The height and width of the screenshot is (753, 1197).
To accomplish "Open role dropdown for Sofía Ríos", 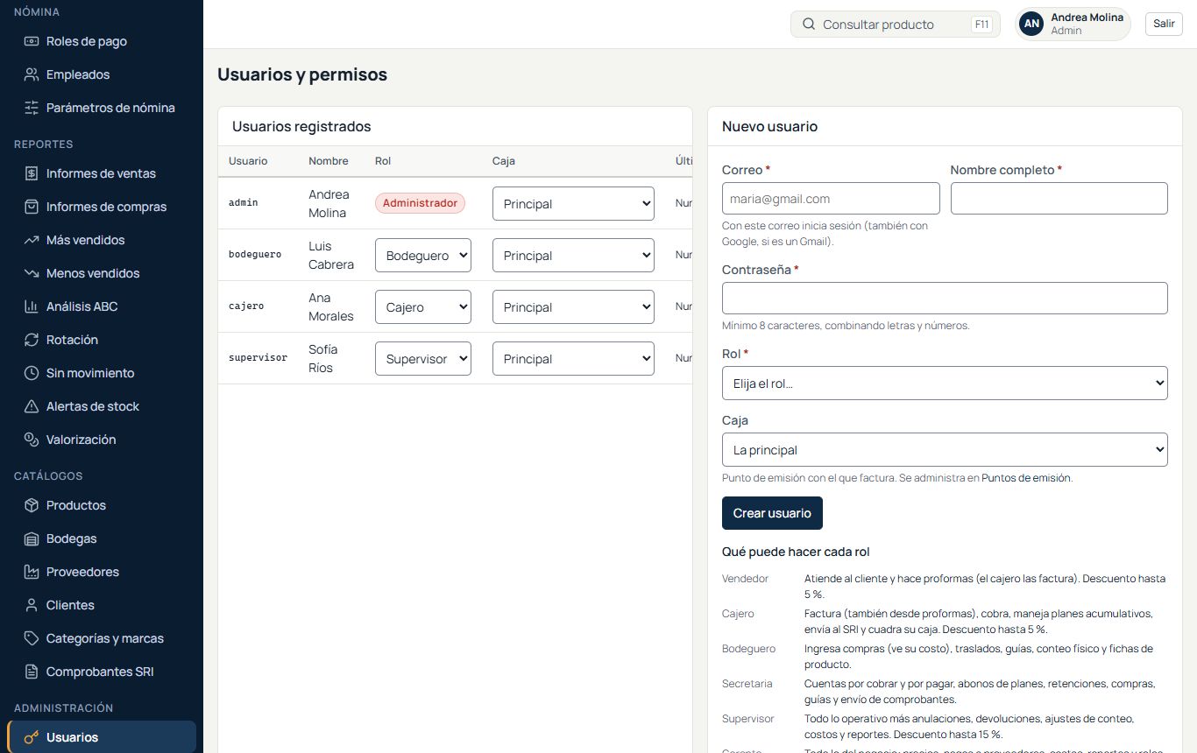I will click(x=423, y=359).
